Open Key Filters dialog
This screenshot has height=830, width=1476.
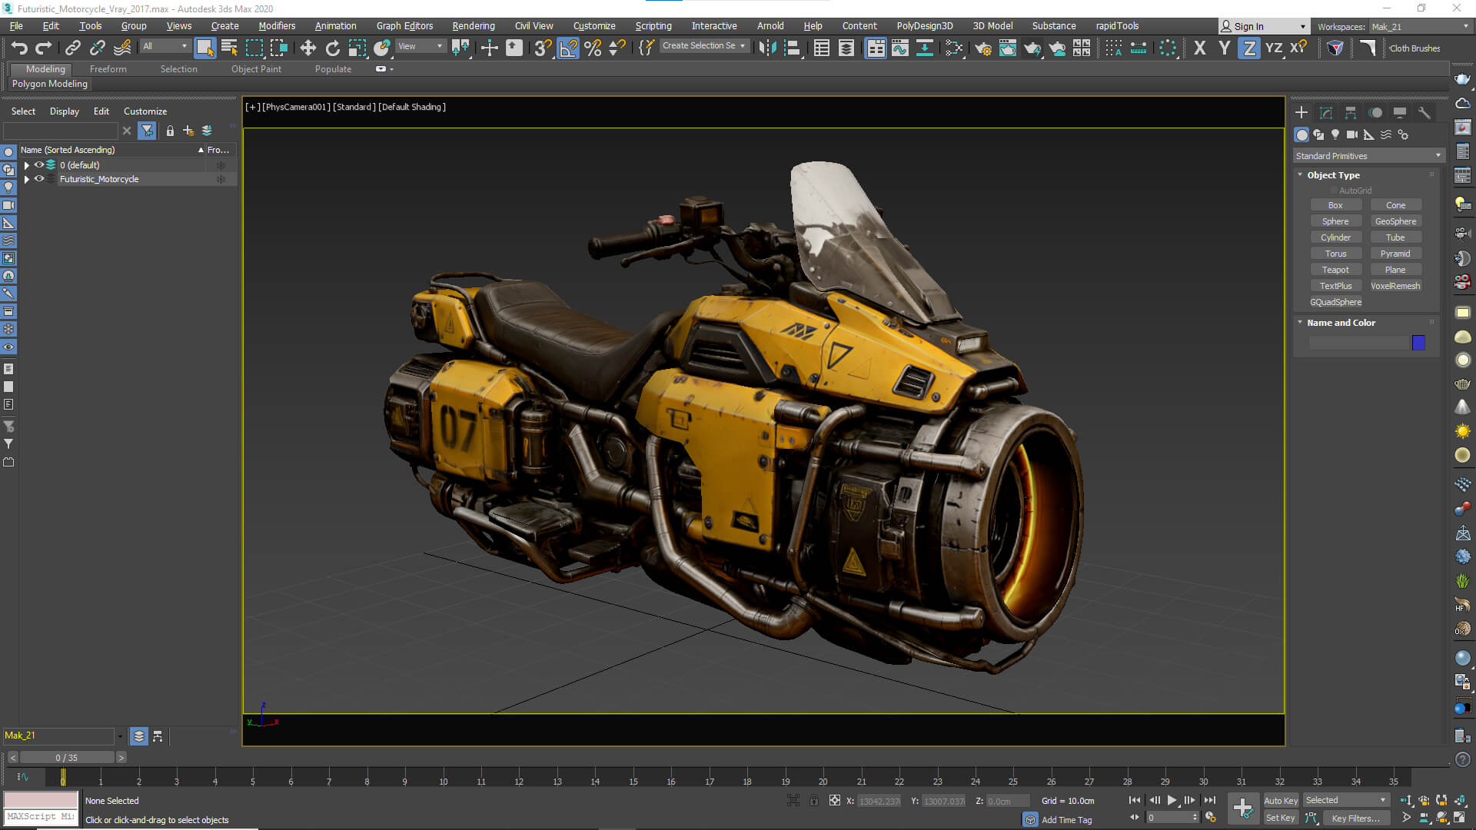(1356, 818)
